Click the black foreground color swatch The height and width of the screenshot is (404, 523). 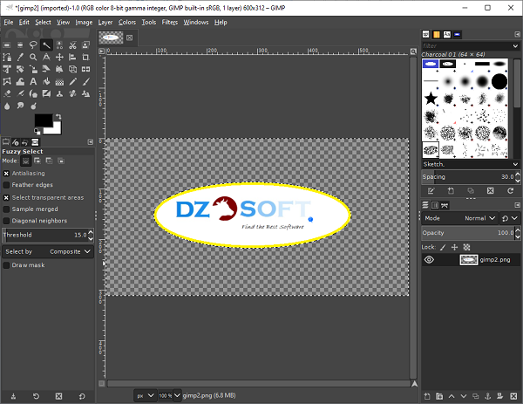44,120
